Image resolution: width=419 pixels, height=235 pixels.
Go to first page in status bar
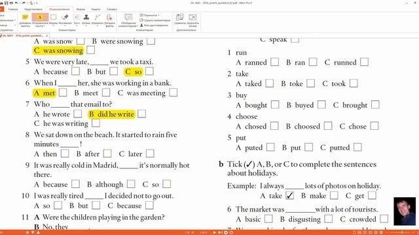click(188, 232)
